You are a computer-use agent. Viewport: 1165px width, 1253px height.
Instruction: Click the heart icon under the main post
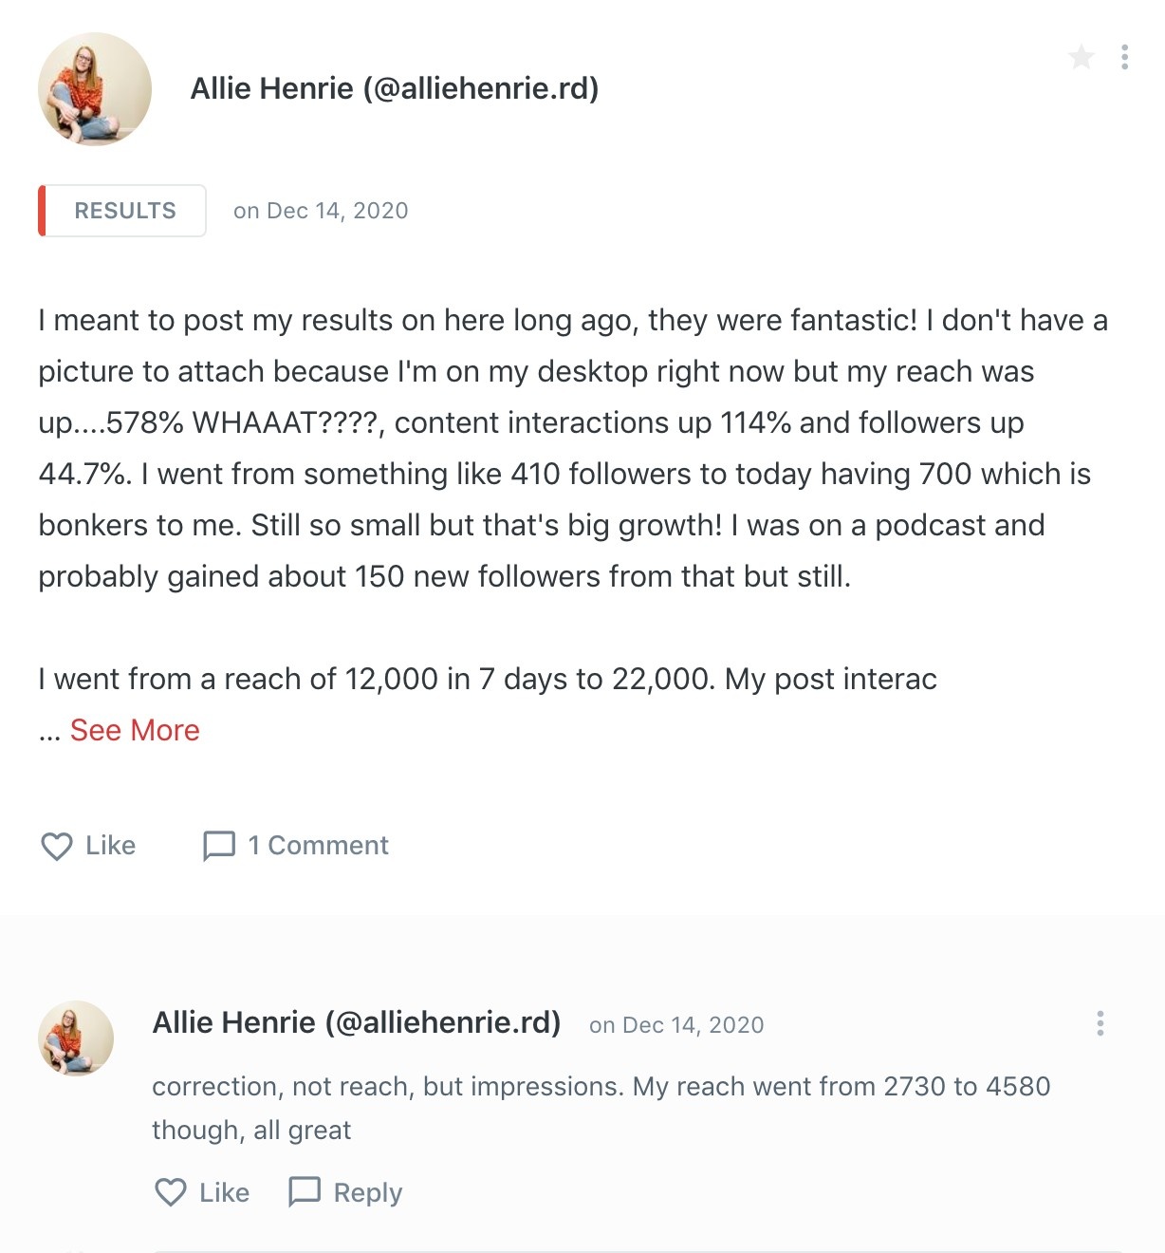coord(57,846)
